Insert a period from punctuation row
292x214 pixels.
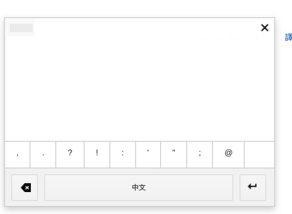[43, 154]
